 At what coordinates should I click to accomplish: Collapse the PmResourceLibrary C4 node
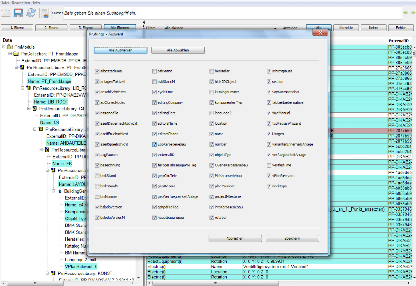(x=29, y=109)
